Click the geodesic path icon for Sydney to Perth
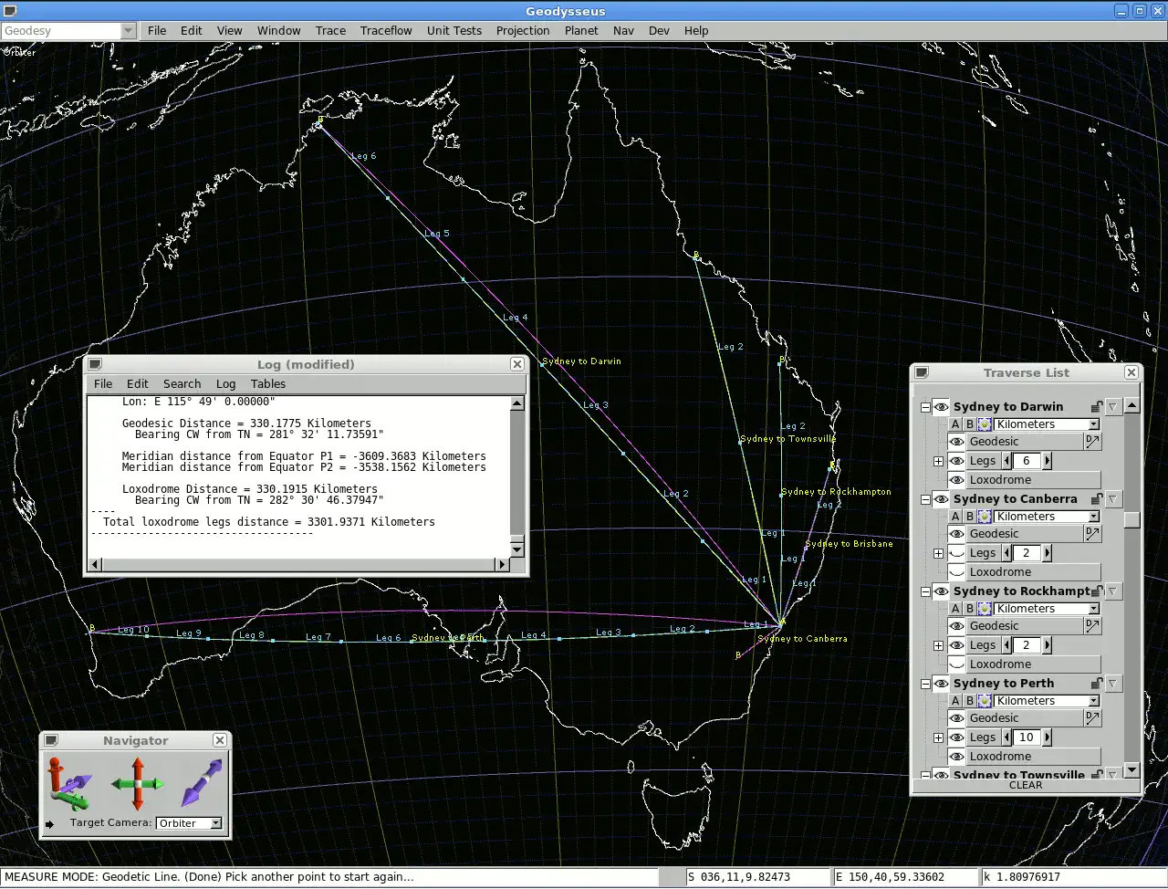The height and width of the screenshot is (889, 1168). click(x=1092, y=718)
